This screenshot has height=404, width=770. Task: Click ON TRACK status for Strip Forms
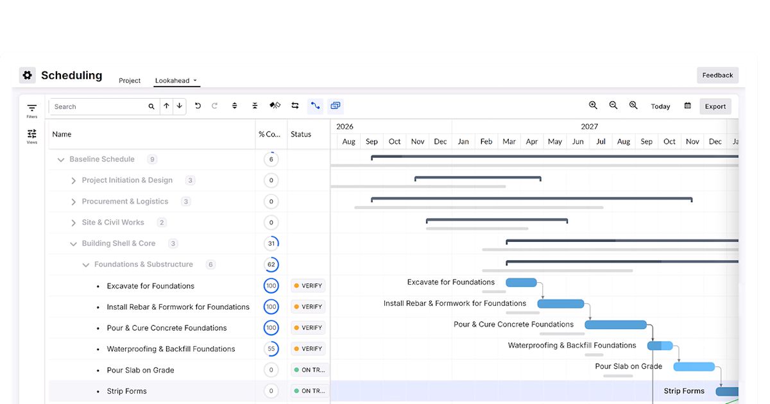pyautogui.click(x=310, y=391)
